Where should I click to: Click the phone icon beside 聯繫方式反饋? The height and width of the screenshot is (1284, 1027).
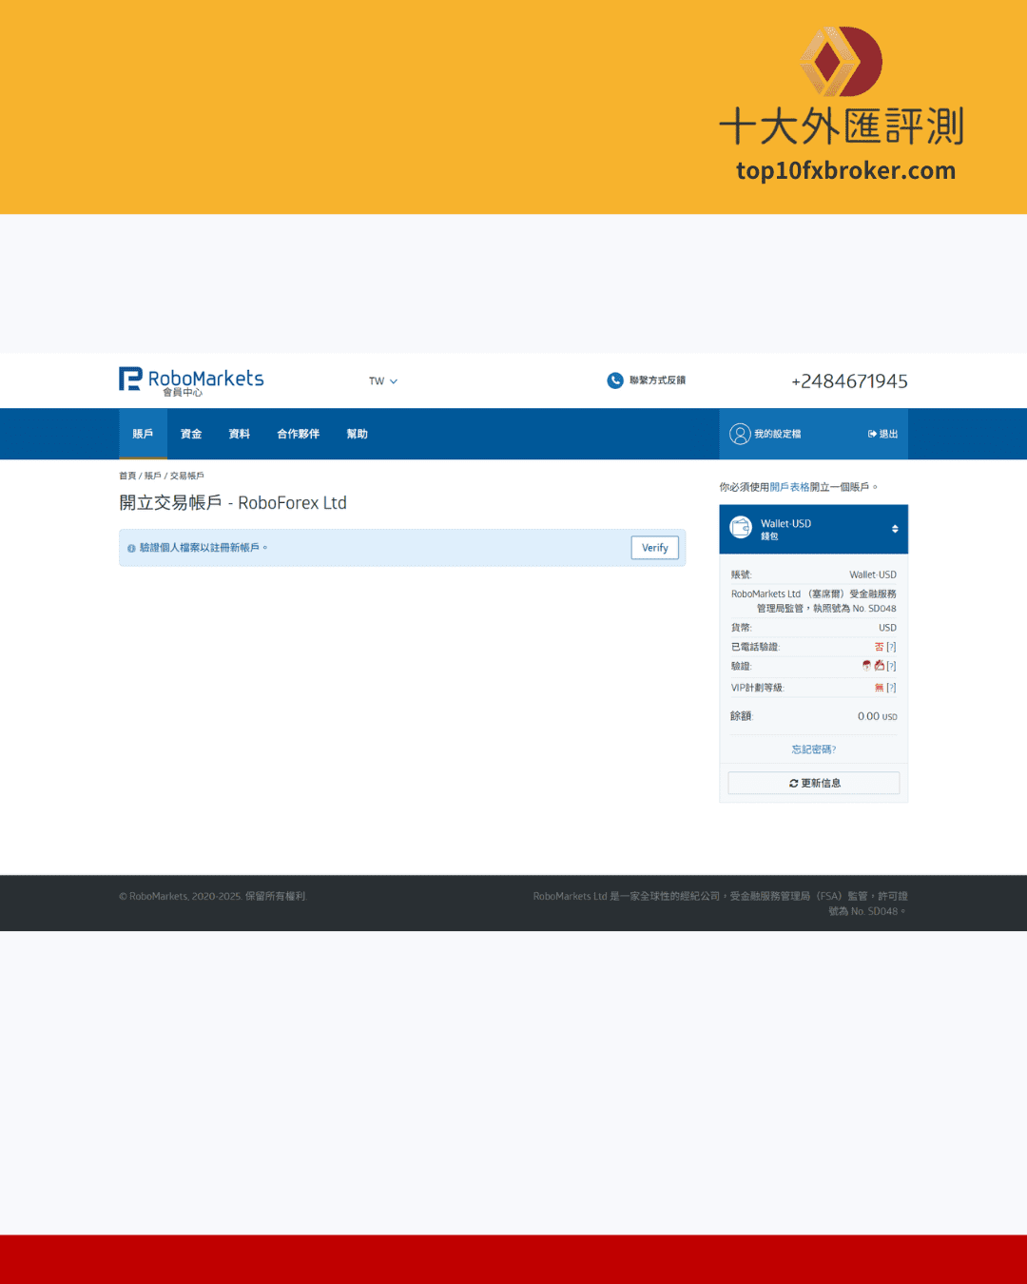[x=615, y=380]
